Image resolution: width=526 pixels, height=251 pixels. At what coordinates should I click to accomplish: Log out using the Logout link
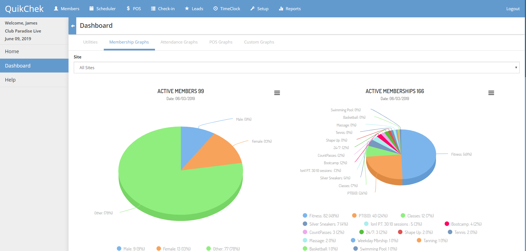513,9
